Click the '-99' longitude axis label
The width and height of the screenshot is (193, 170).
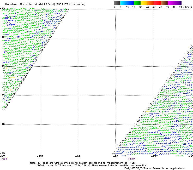[x=78, y=156]
